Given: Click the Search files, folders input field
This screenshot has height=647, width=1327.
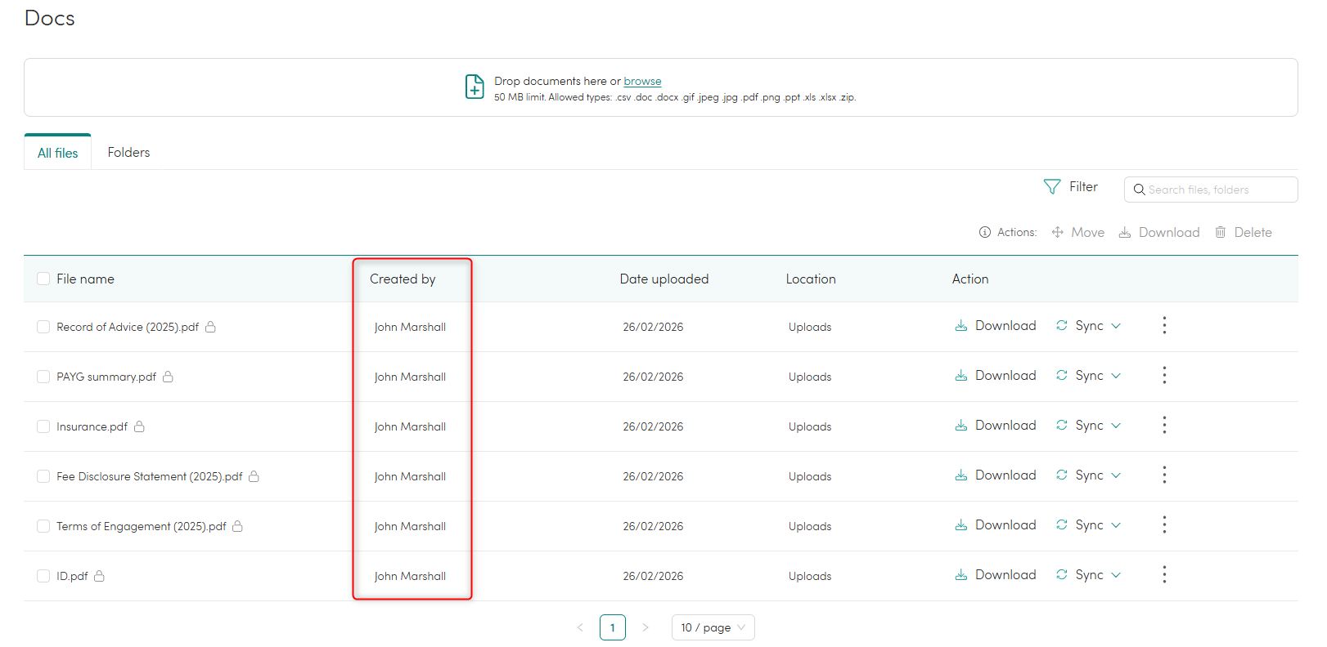Looking at the screenshot, I should [1219, 190].
